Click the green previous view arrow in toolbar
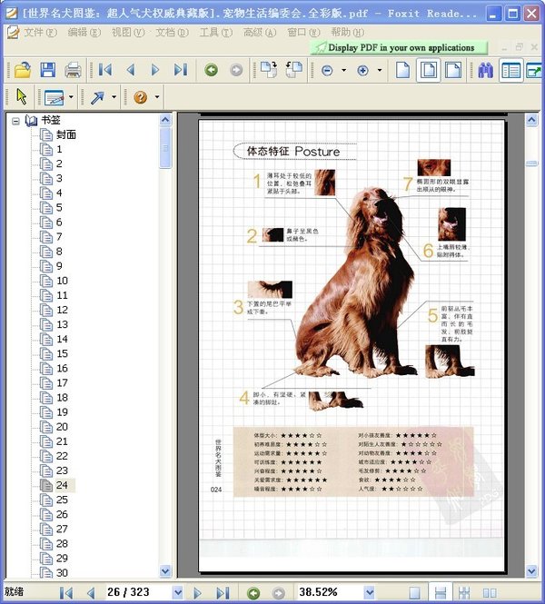The width and height of the screenshot is (545, 604). click(x=212, y=70)
